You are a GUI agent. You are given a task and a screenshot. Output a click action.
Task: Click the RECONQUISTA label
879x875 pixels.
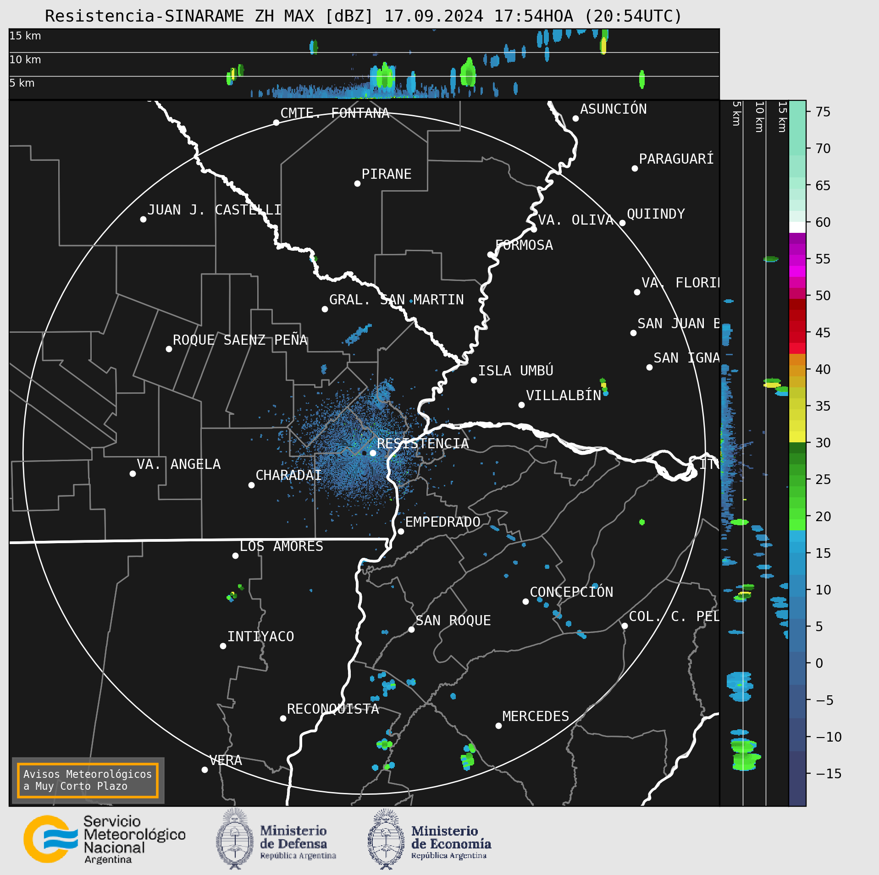click(333, 709)
